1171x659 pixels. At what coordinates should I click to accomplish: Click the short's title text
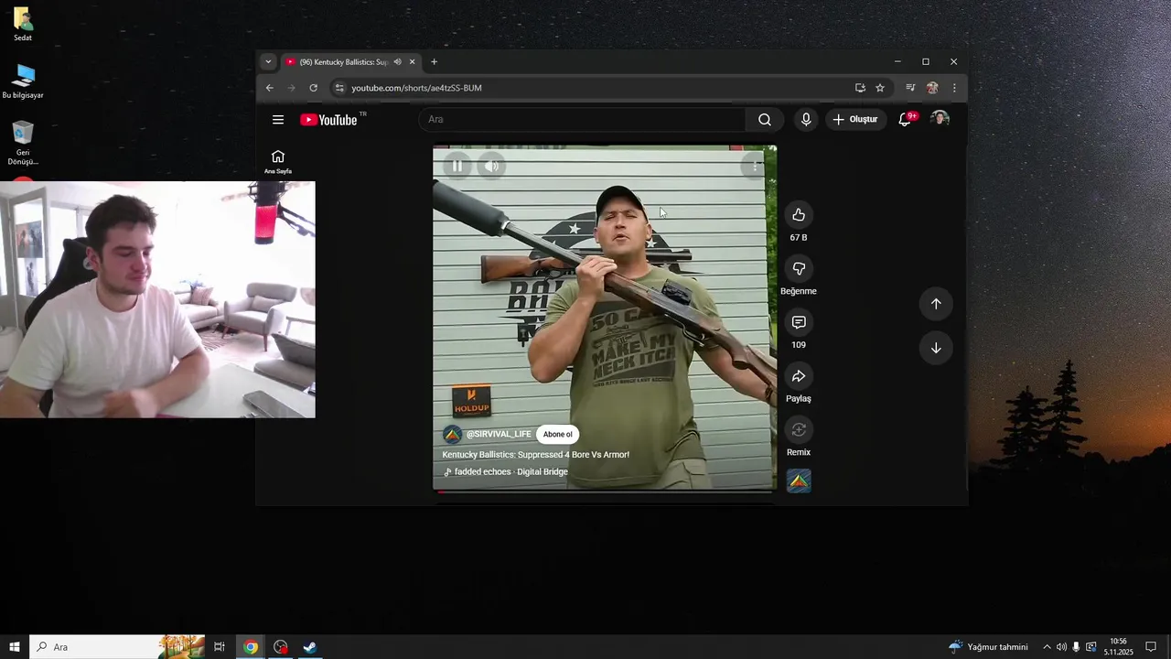tap(536, 455)
